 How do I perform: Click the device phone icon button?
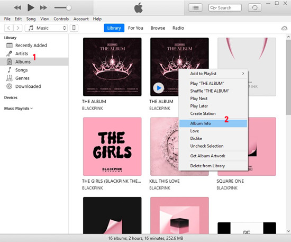pos(74,28)
